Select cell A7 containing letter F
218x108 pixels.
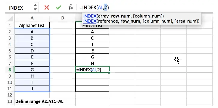coord(32,63)
